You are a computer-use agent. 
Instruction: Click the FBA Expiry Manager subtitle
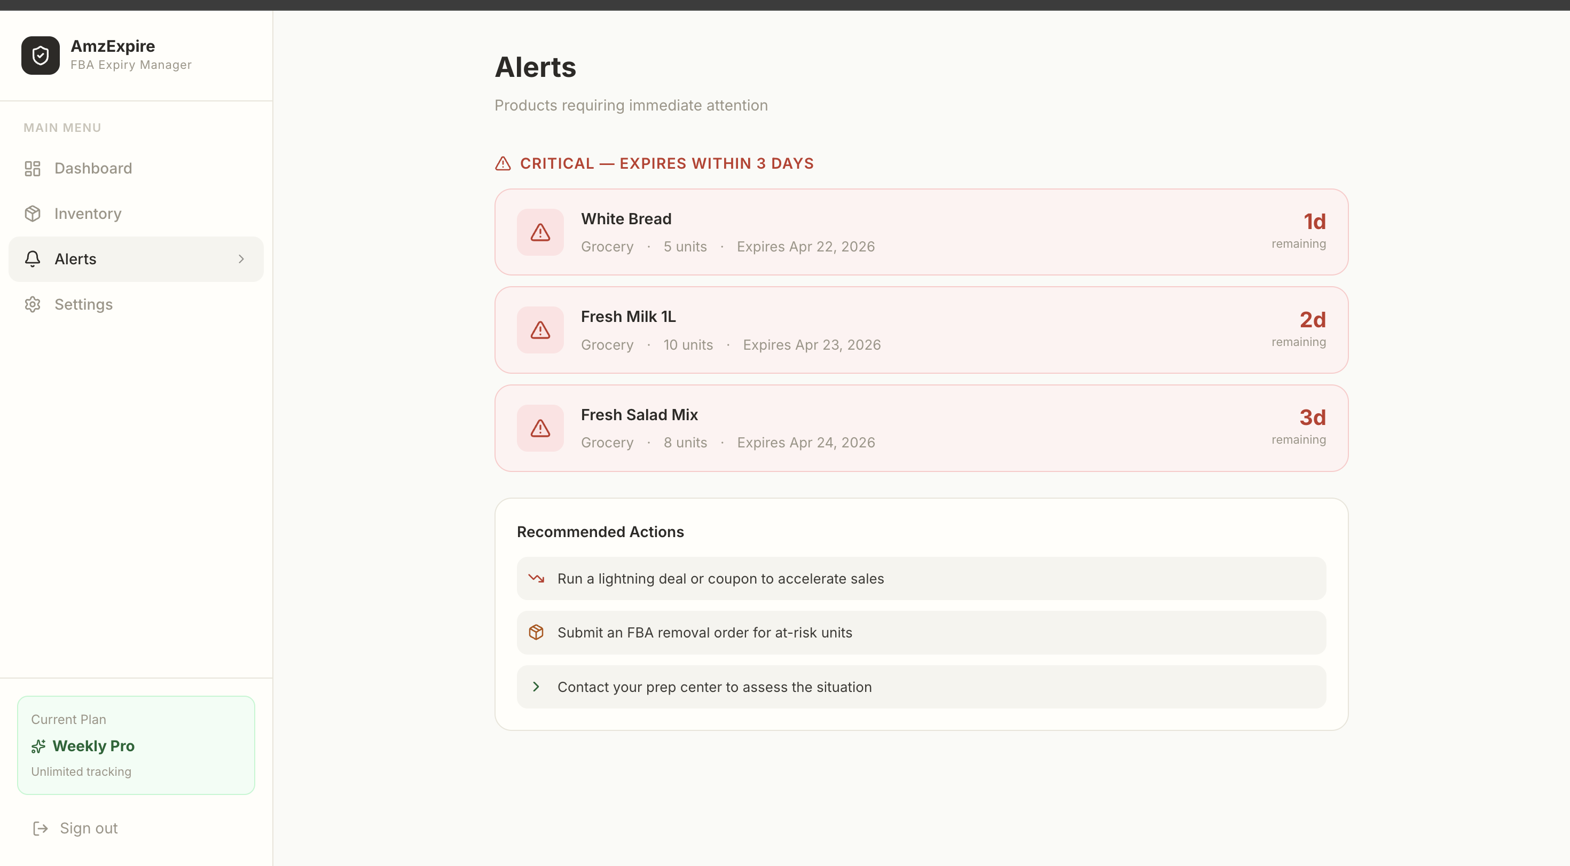tap(131, 65)
